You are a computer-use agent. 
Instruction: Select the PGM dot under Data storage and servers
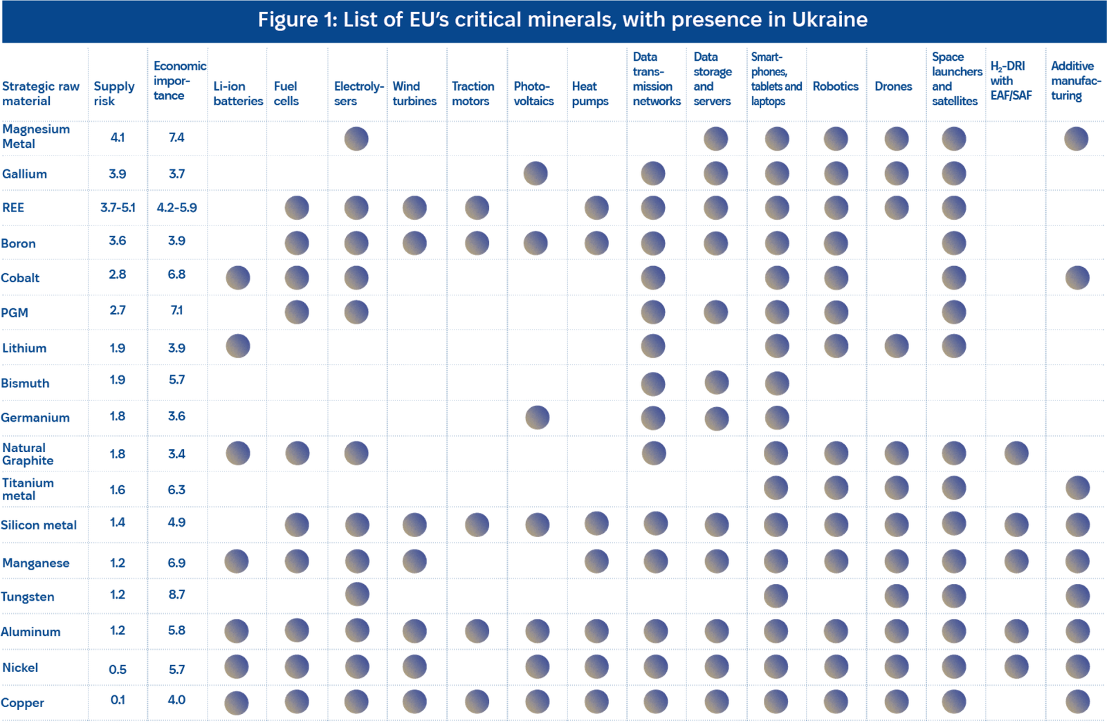(716, 312)
